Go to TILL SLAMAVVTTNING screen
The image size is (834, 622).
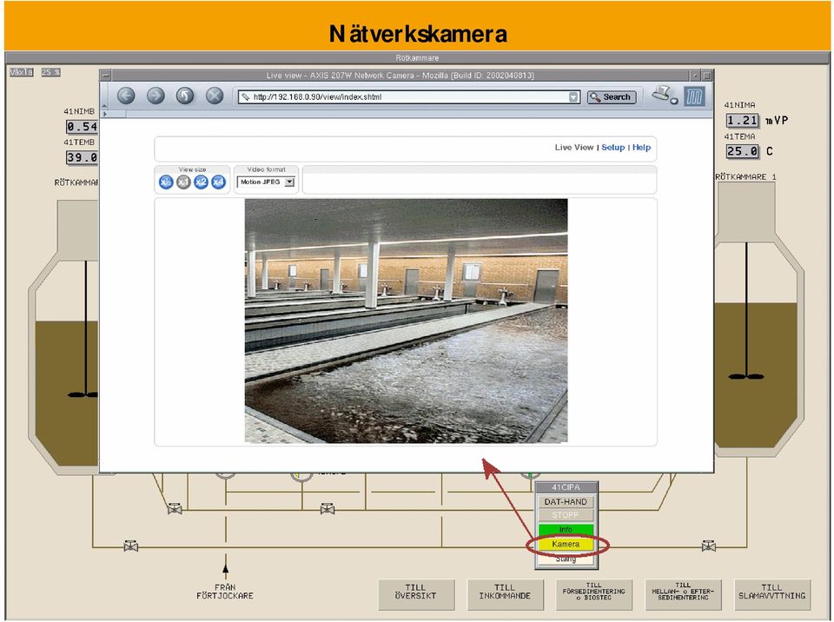click(771, 594)
